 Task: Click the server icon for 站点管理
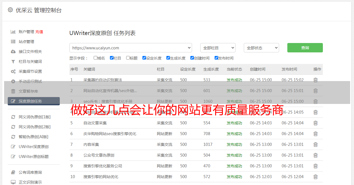13,42
